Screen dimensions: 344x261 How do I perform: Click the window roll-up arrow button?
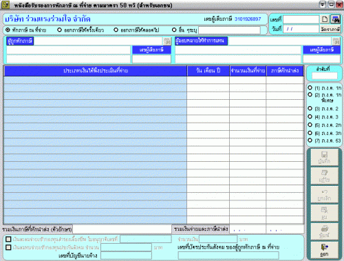pos(323,5)
